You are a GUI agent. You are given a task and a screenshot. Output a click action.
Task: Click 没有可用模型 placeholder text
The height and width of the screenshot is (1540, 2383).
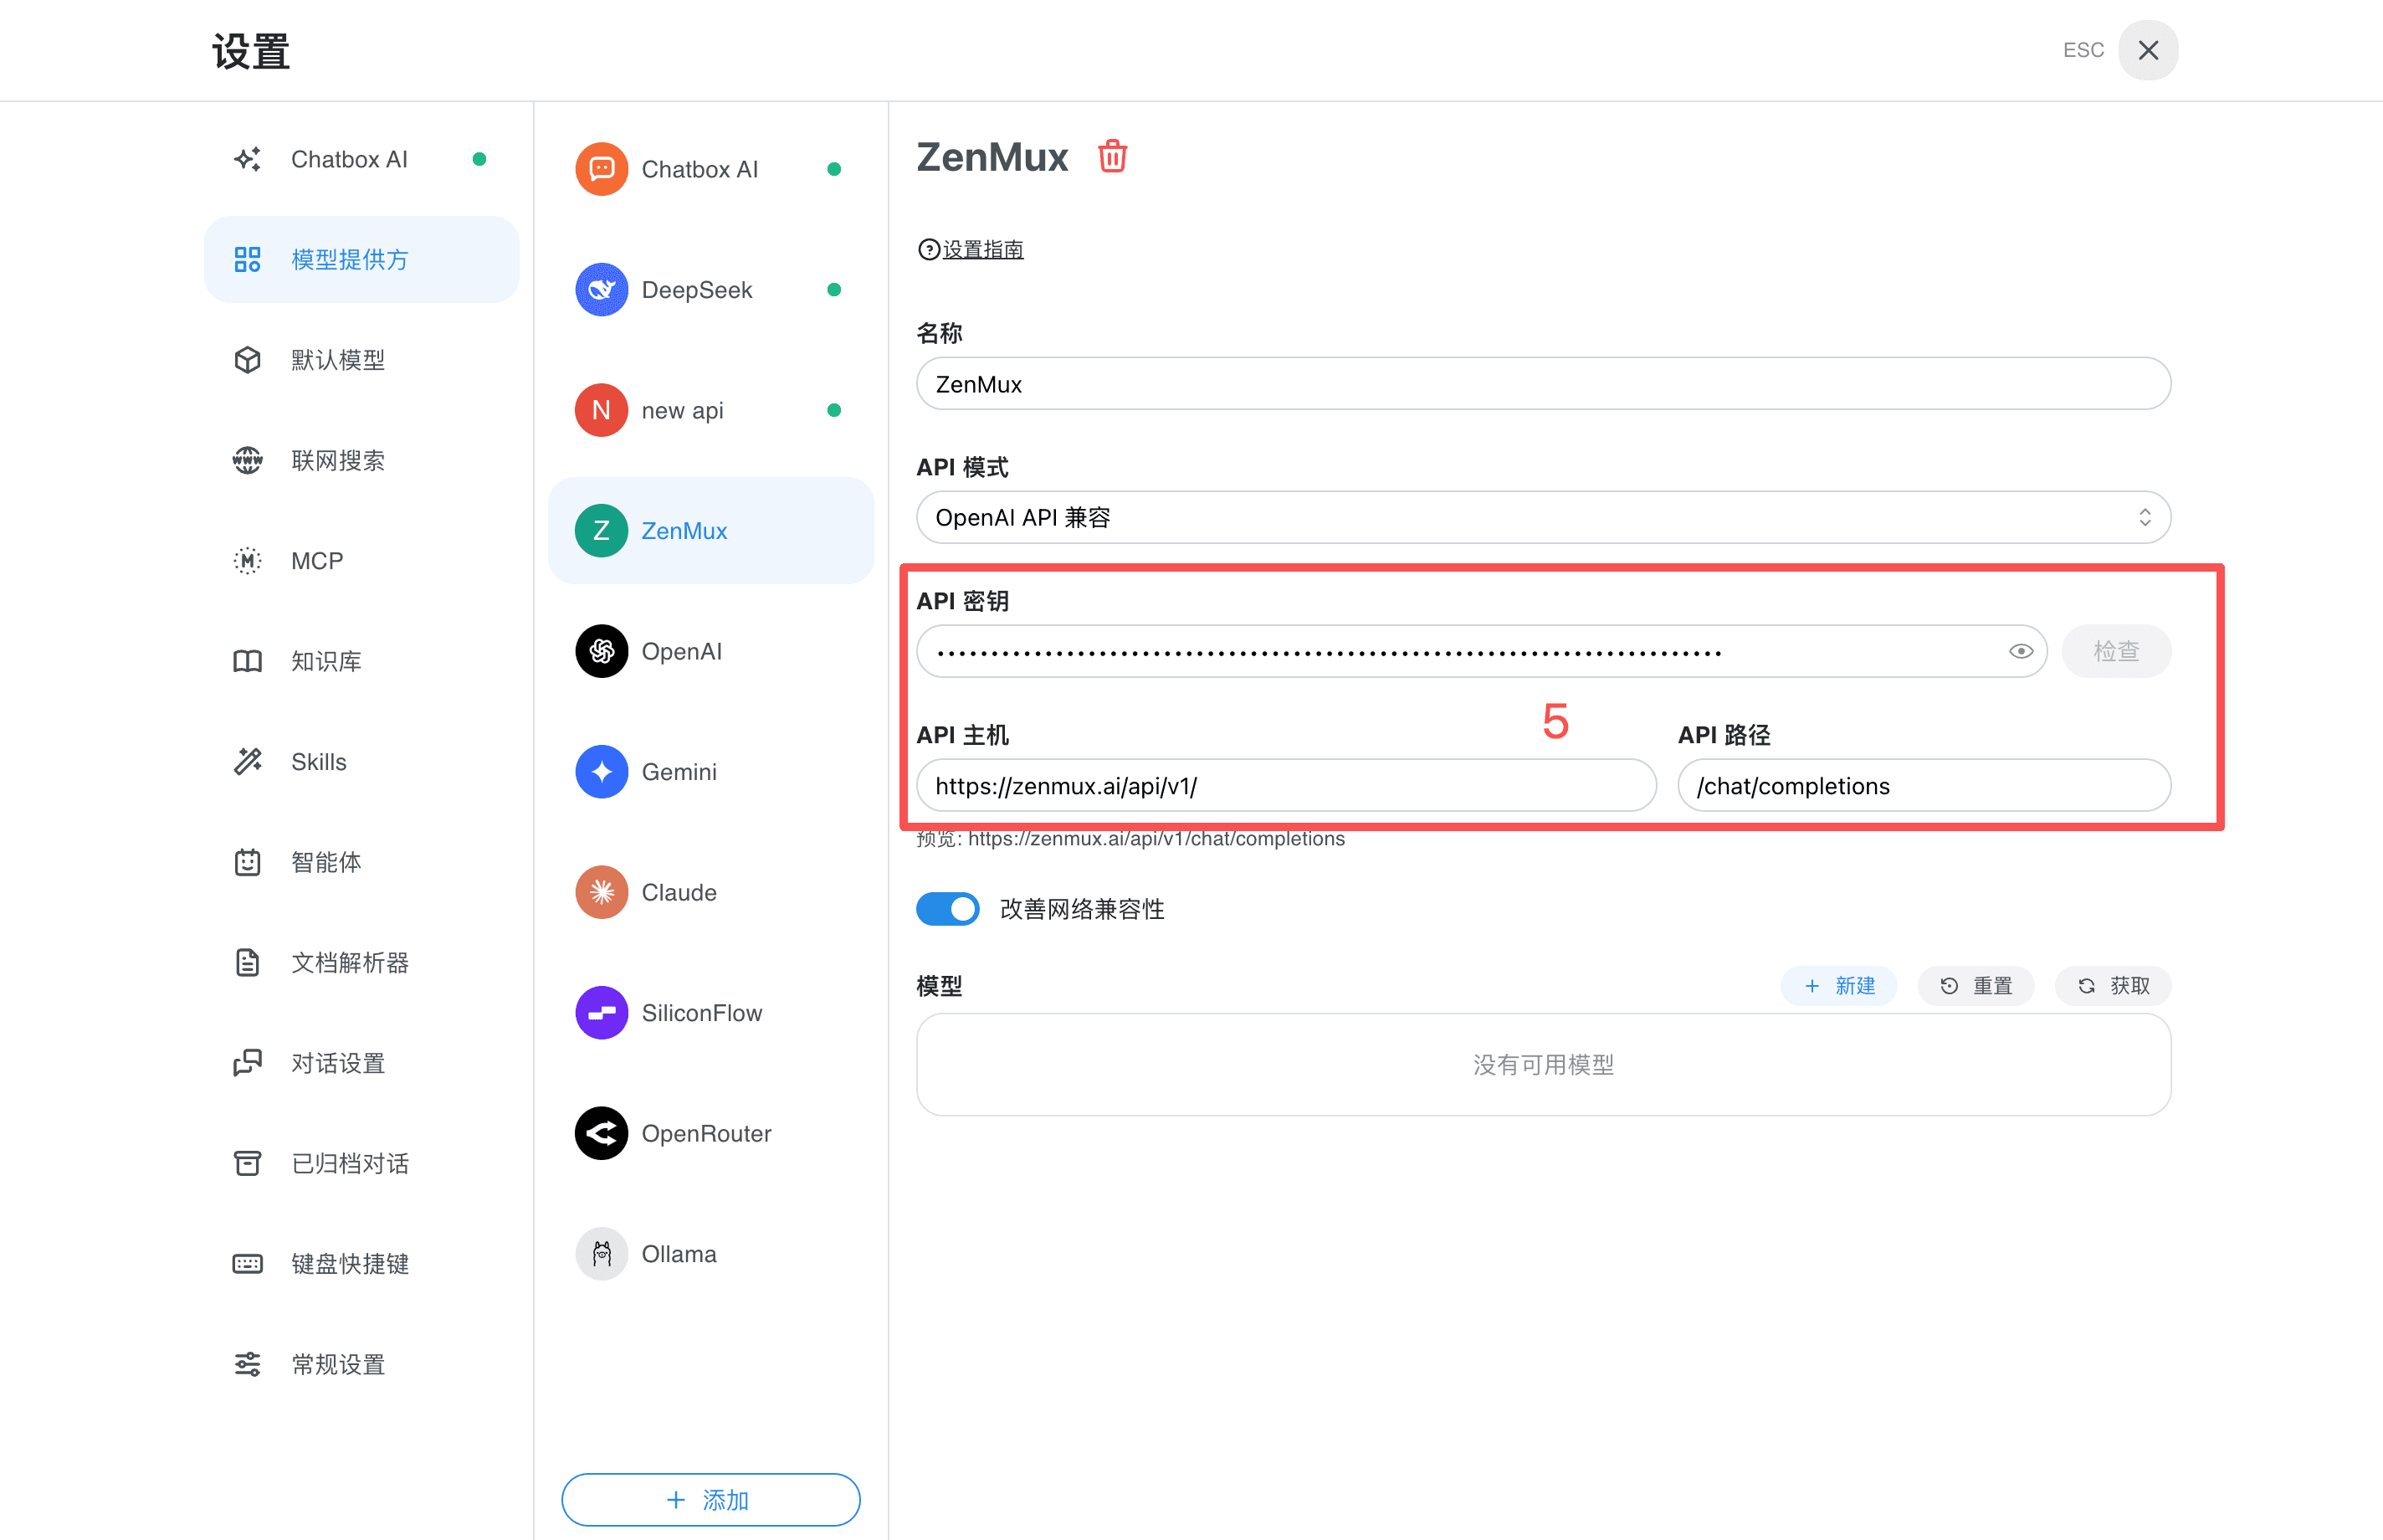coord(1544,1065)
